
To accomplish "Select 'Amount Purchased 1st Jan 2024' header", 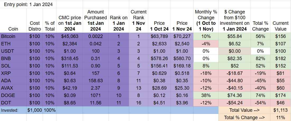I will click(x=96, y=20).
